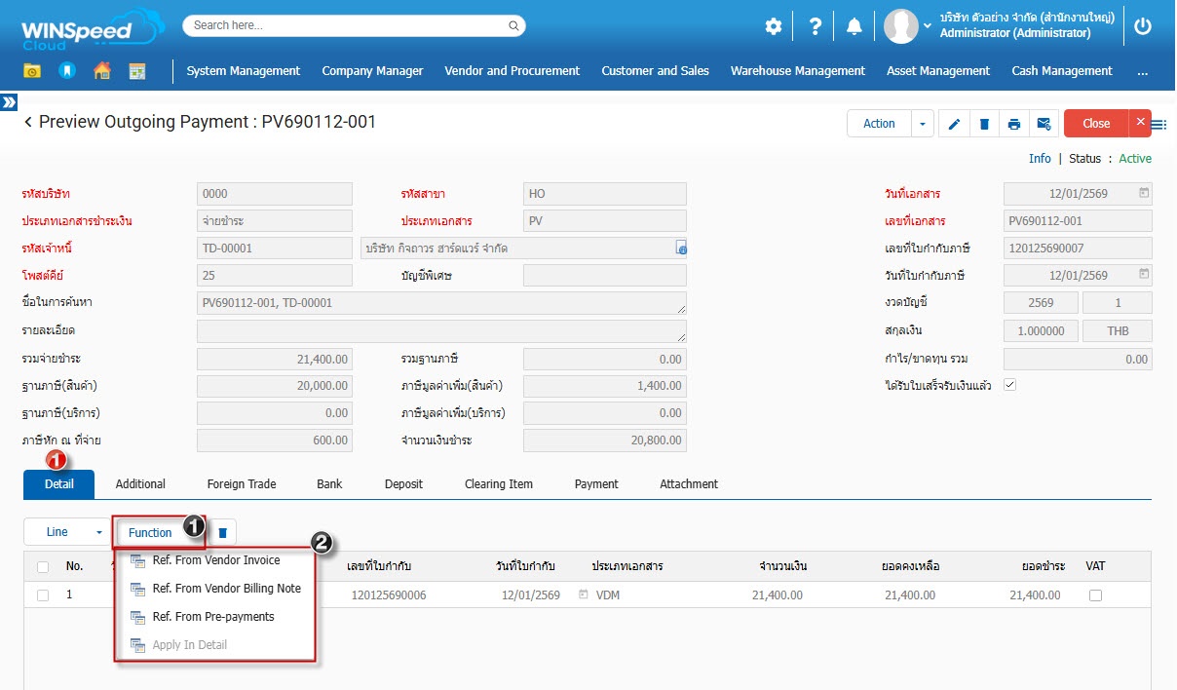This screenshot has width=1177, height=690.
Task: Select all rows with header checkbox
Action: click(x=43, y=567)
